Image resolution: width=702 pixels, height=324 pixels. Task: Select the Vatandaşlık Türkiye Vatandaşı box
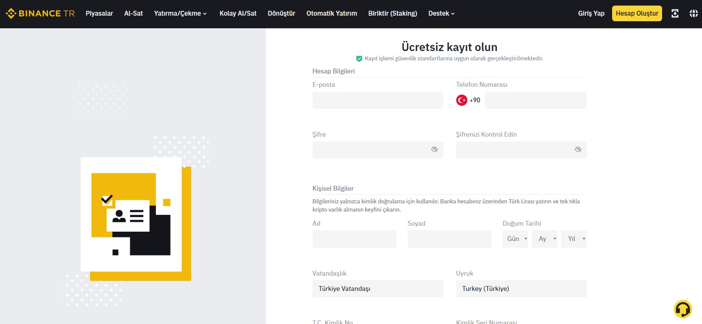tap(377, 289)
